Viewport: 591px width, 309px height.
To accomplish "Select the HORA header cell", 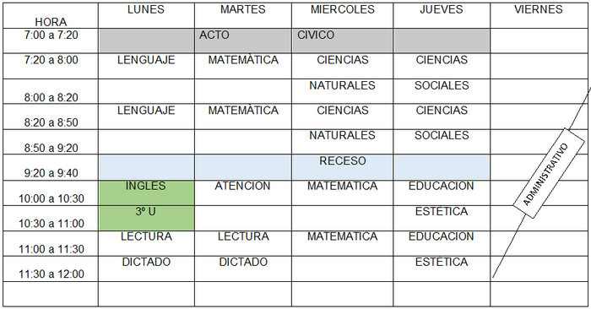I will click(x=51, y=15).
